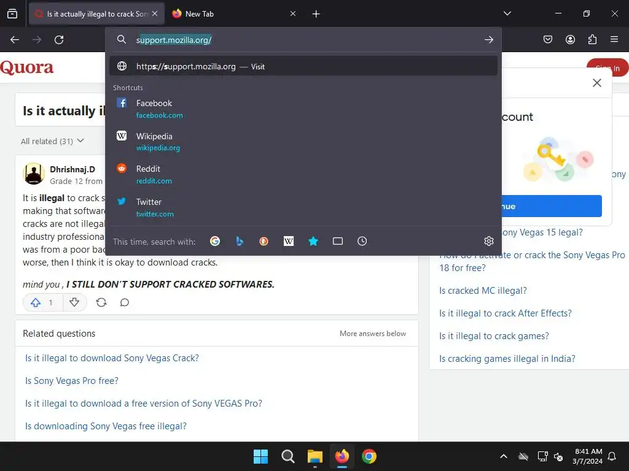Go back to the previous page
Screen dimensions: 629x471
pyautogui.click(x=15, y=40)
